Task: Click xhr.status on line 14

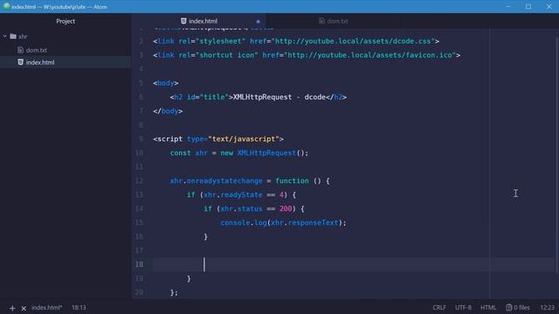Action: pos(241,208)
